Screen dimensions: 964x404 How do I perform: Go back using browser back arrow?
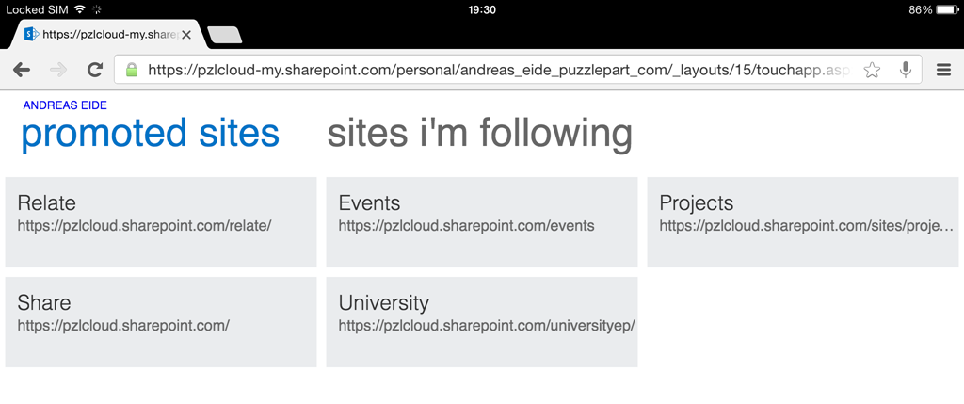(x=22, y=70)
